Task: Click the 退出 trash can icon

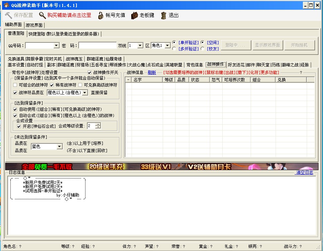Action: tap(163, 16)
